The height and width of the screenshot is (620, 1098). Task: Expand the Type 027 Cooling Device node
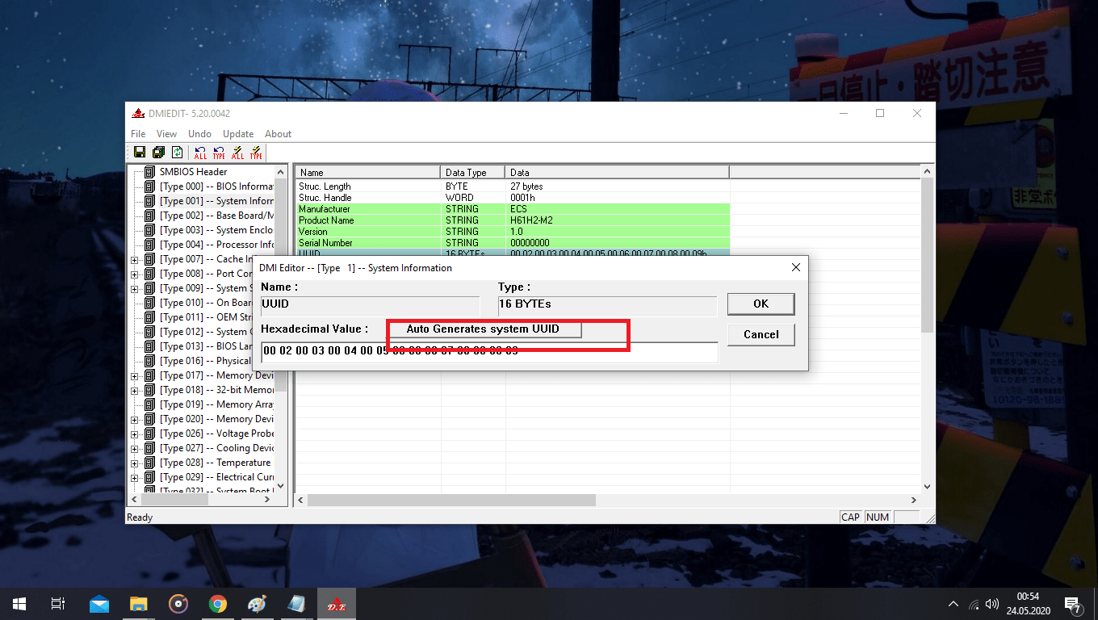point(135,448)
